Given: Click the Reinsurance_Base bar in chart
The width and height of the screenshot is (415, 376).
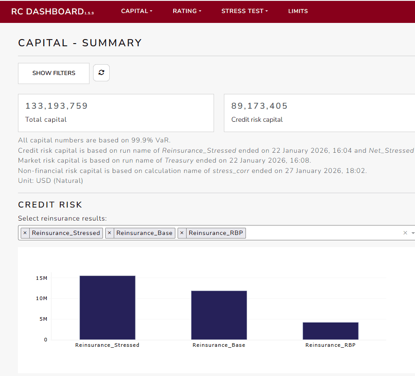Looking at the screenshot, I should [219, 315].
